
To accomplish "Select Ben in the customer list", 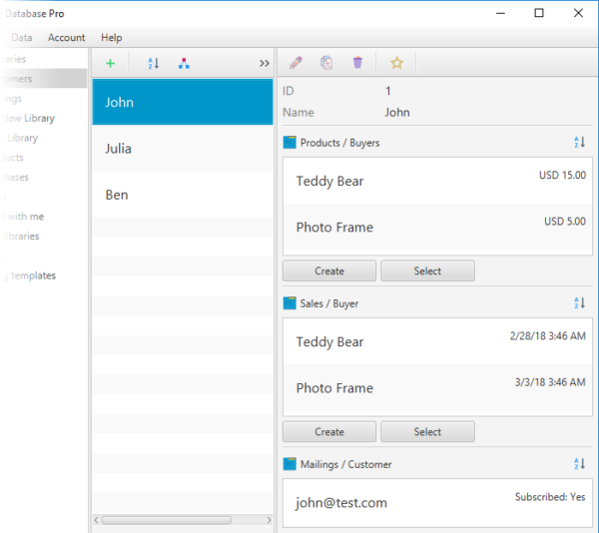I will tap(183, 195).
